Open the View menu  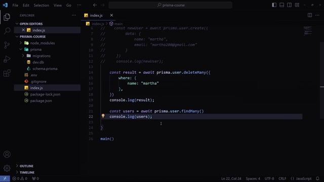pos(58,6)
